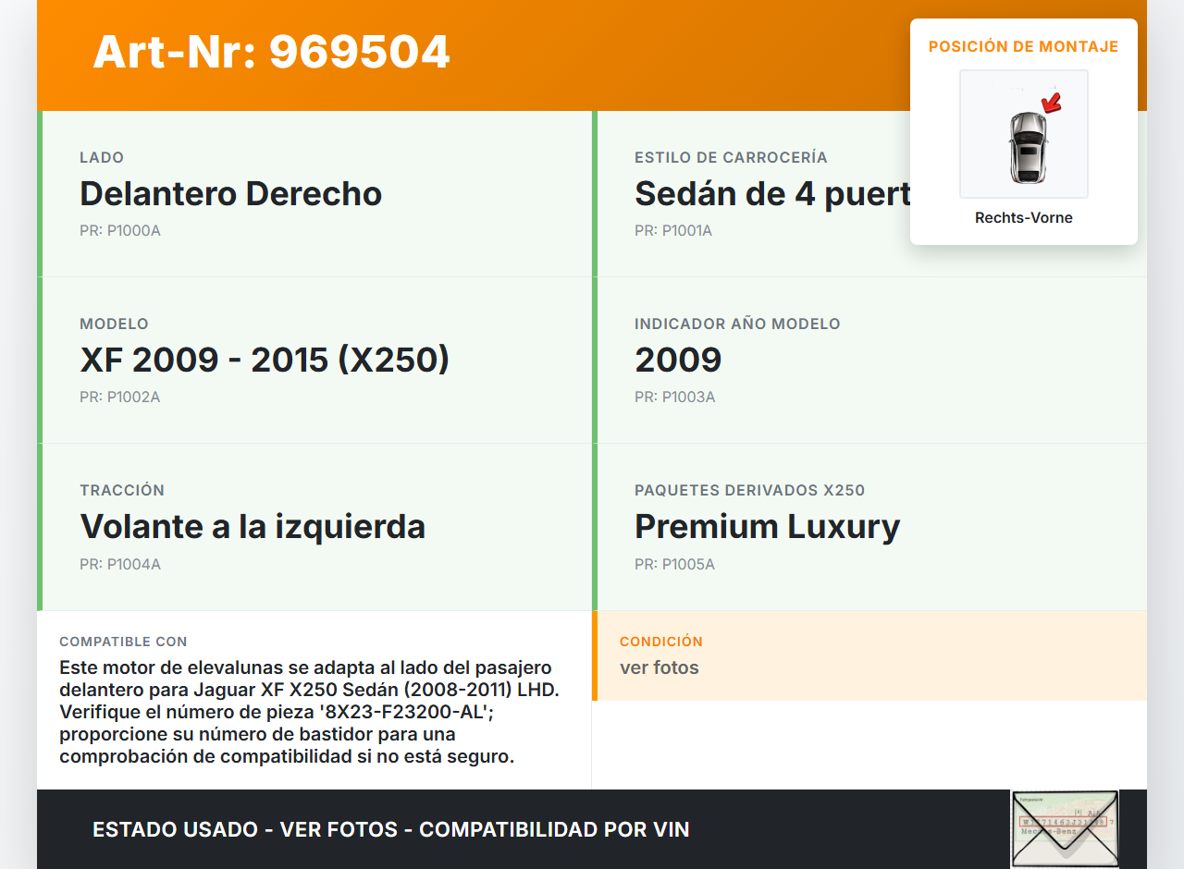Image resolution: width=1184 pixels, height=869 pixels.
Task: Select the Premium Luxury value
Action: coord(768,527)
